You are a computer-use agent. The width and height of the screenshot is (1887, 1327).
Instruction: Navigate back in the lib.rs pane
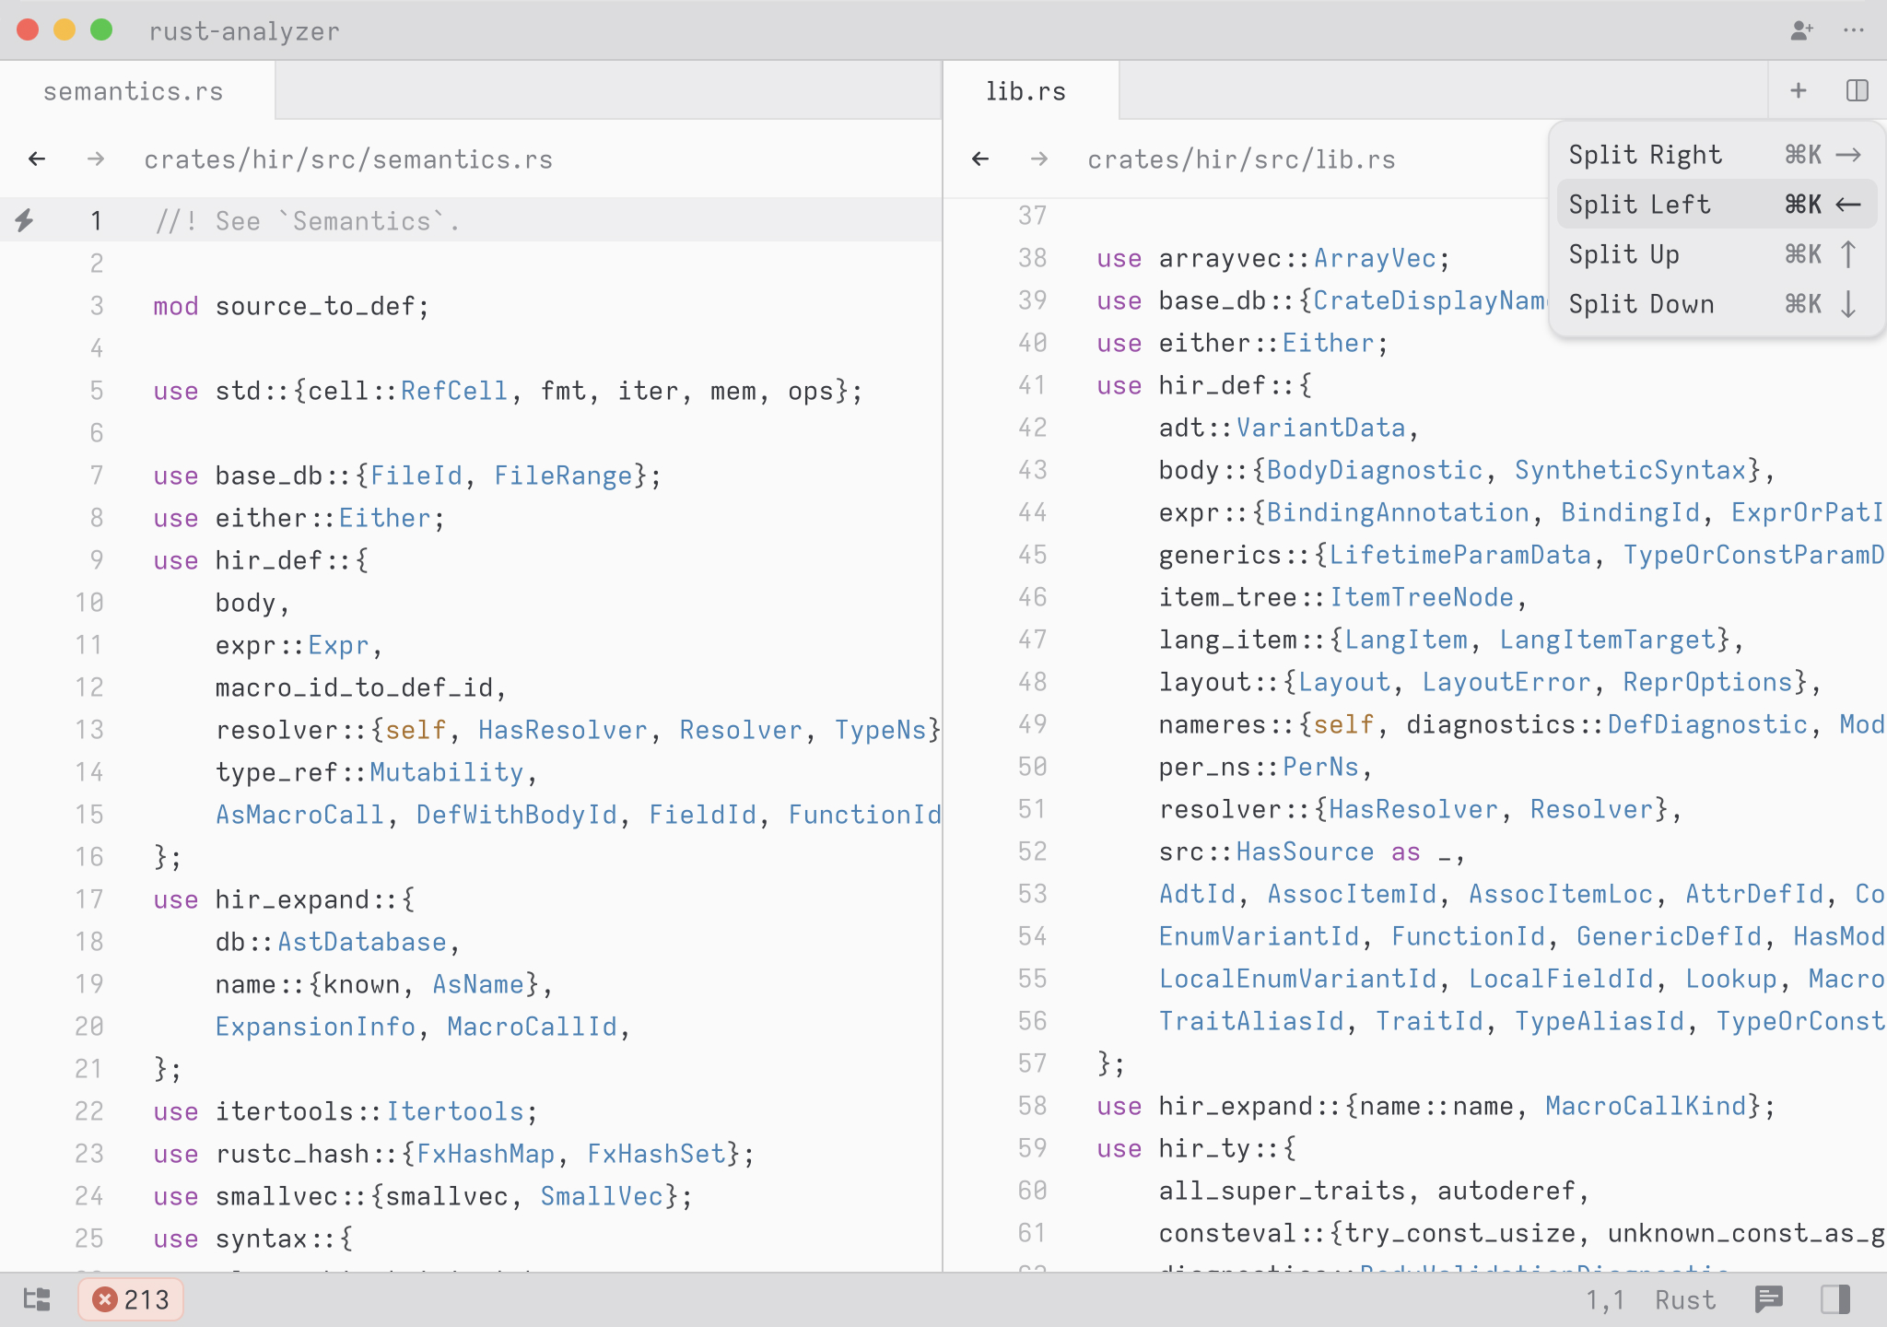coord(980,159)
